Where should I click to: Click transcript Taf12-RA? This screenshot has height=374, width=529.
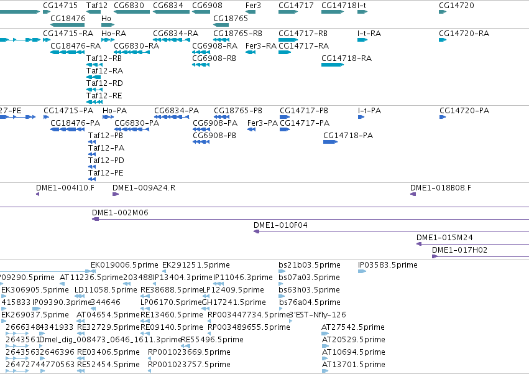(104, 71)
